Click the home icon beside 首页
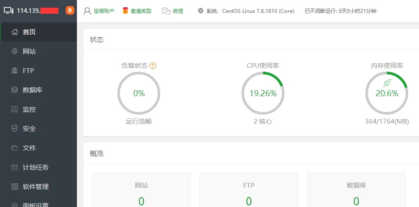 click(15, 32)
